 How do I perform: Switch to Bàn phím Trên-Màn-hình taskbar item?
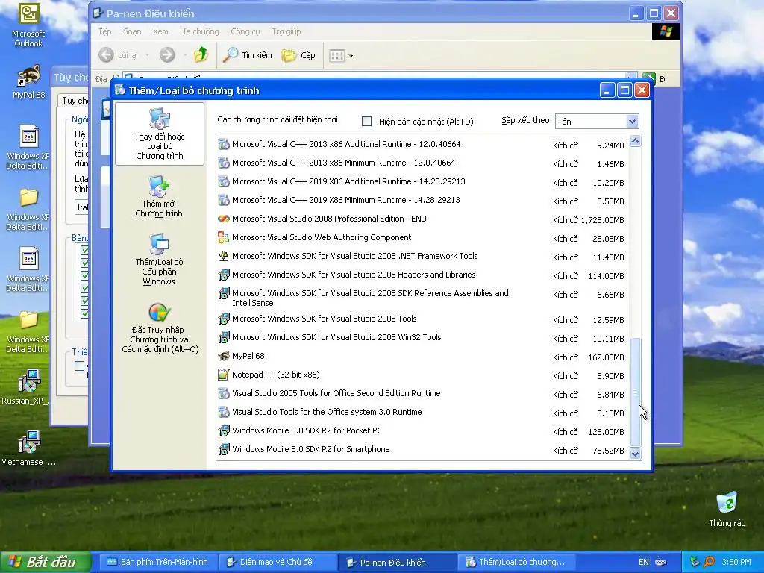point(157,562)
